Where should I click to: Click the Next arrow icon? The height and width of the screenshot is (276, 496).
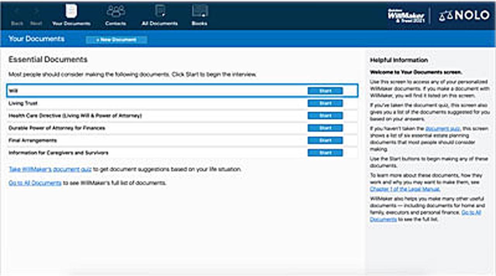click(x=36, y=12)
